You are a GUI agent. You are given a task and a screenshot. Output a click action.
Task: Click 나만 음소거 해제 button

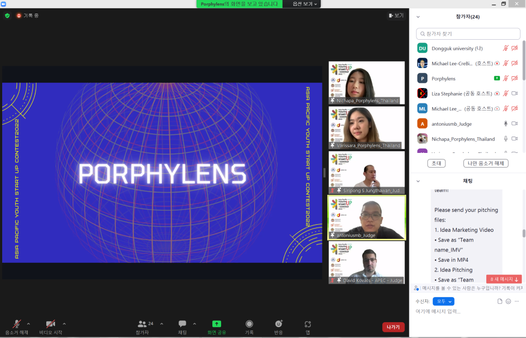click(486, 163)
